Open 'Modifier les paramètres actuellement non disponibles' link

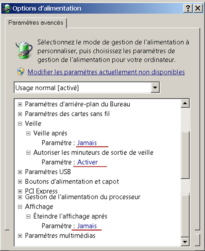106,72
